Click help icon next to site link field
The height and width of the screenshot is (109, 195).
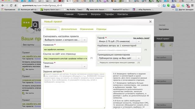coord(91,58)
